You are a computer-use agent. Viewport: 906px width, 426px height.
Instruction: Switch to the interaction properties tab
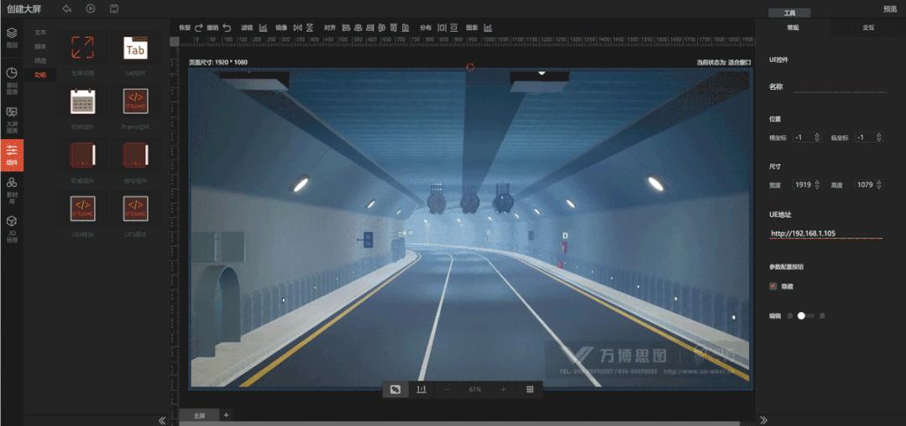(x=868, y=27)
